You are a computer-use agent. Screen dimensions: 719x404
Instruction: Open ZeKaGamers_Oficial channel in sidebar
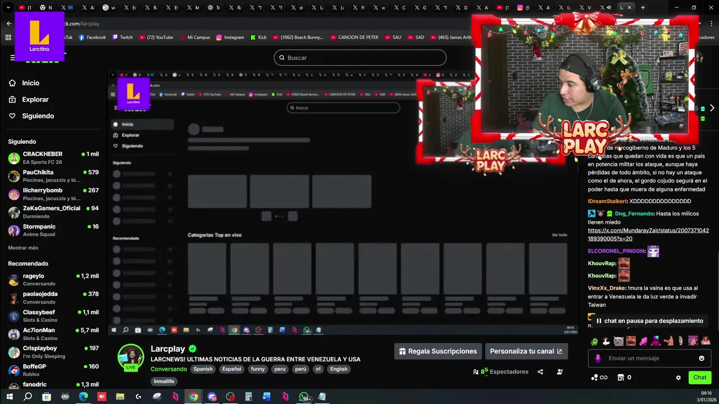53,212
